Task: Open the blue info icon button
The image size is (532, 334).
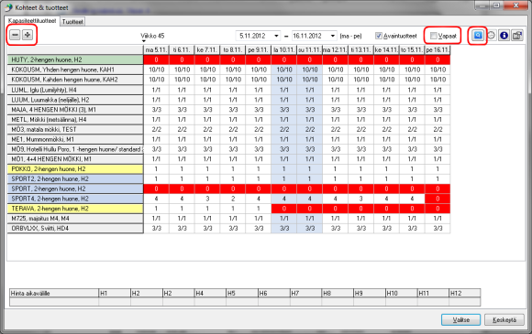Action: click(x=504, y=35)
